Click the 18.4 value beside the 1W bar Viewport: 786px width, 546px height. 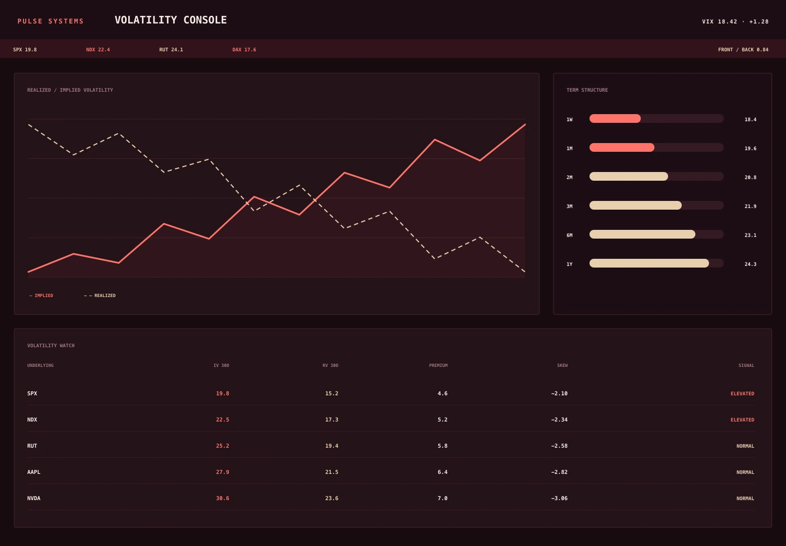tap(751, 120)
